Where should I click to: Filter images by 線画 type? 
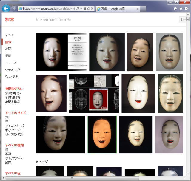[8, 163]
